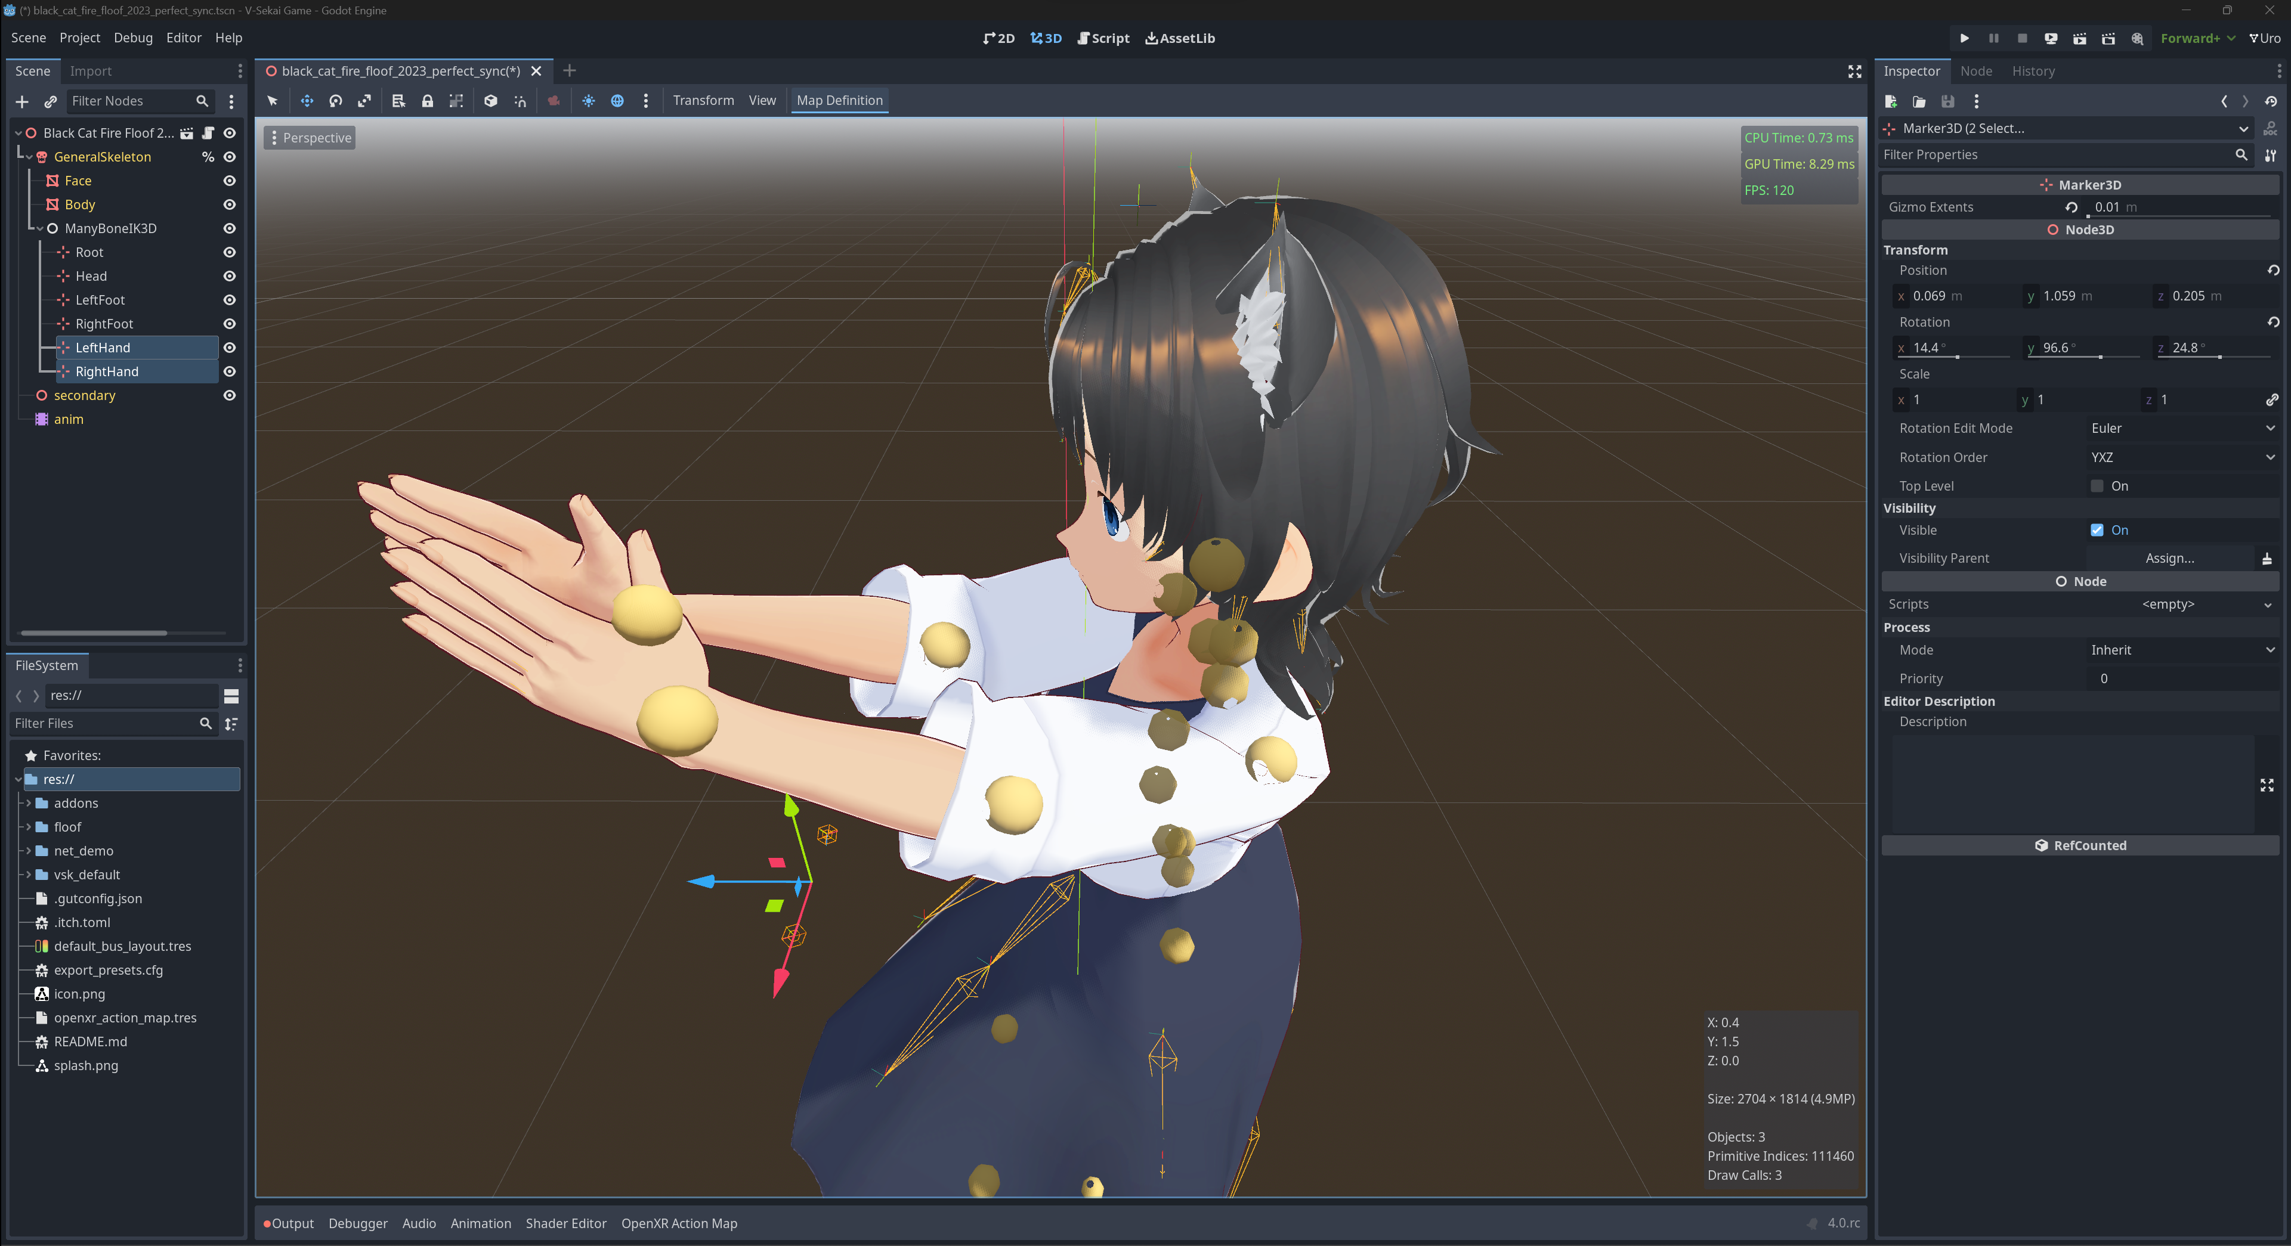
Task: Click the add new node plus icon
Action: 22,101
